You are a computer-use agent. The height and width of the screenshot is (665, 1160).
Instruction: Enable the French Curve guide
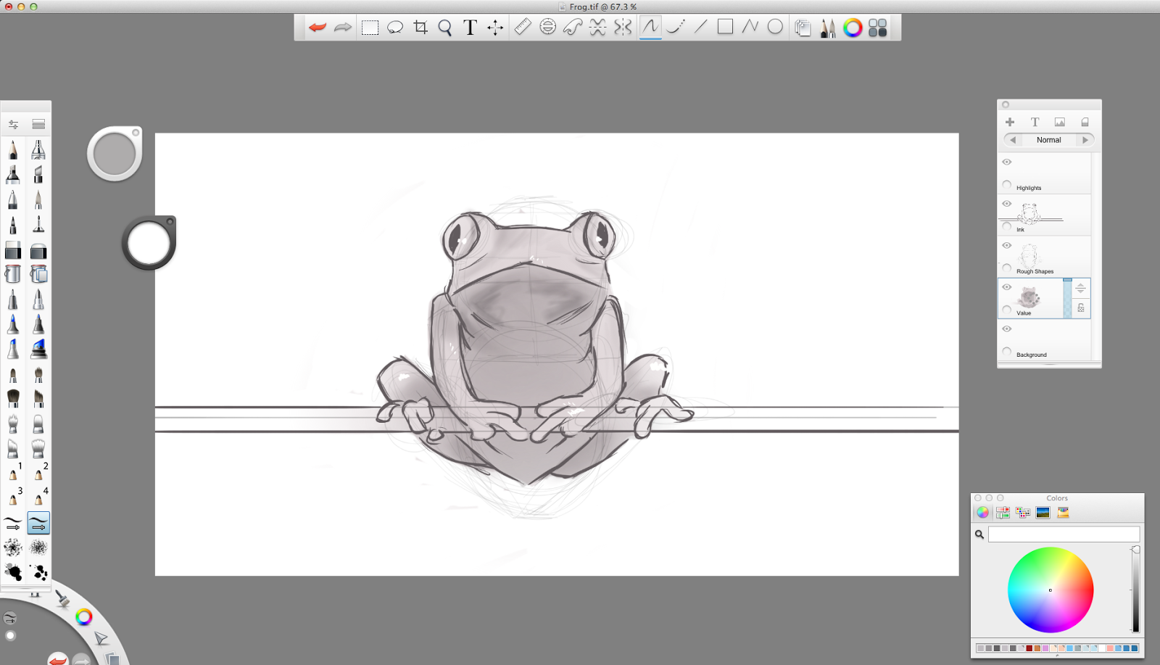[x=573, y=27]
